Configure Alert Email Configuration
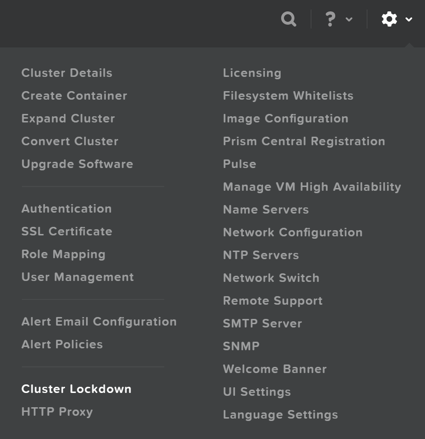Viewport: 425px width, 439px height. tap(99, 322)
